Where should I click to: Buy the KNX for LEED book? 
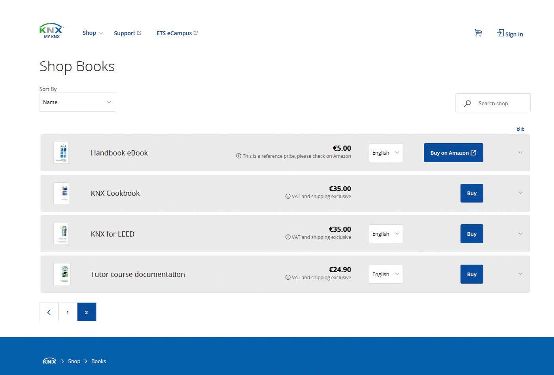[472, 234]
